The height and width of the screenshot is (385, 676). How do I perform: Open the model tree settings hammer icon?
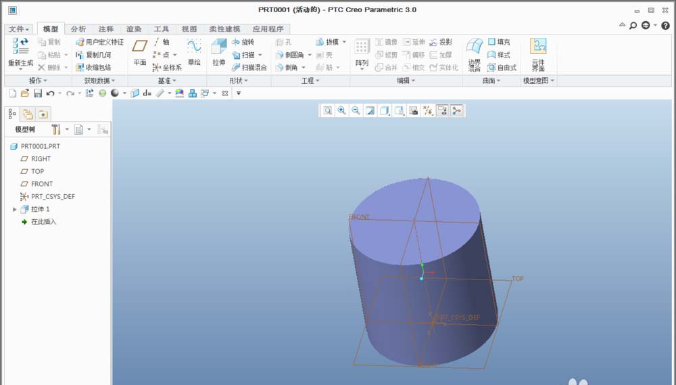(x=55, y=129)
